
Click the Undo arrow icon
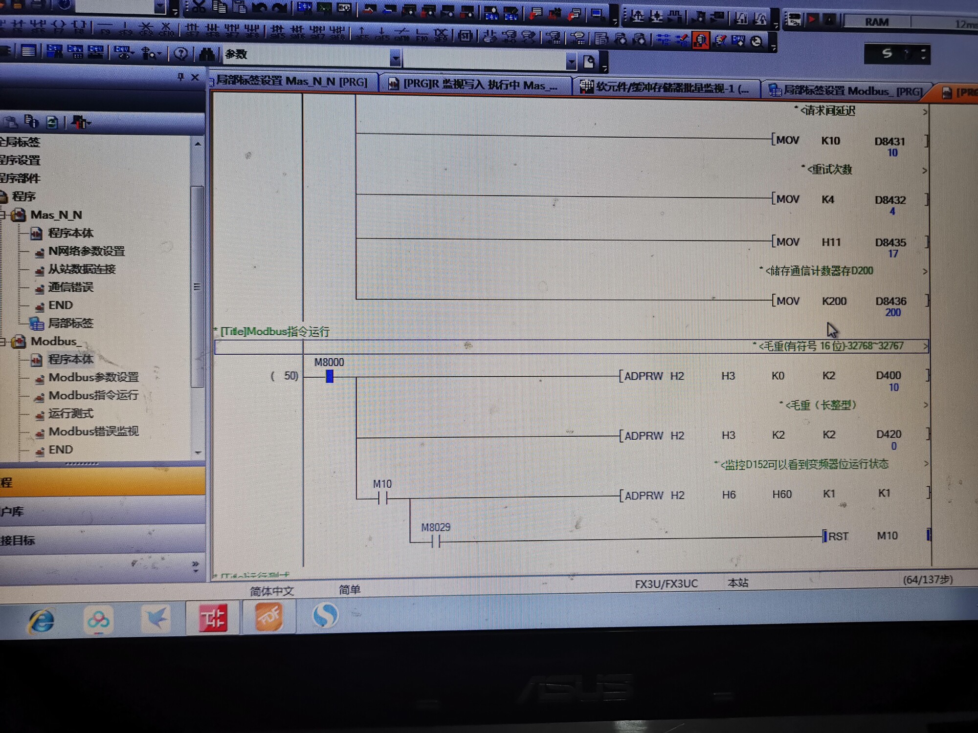(x=260, y=7)
